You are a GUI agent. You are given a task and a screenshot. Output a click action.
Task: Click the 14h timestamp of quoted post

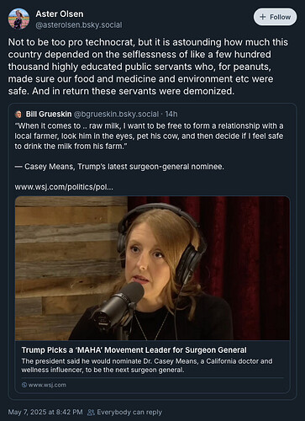[x=171, y=114]
